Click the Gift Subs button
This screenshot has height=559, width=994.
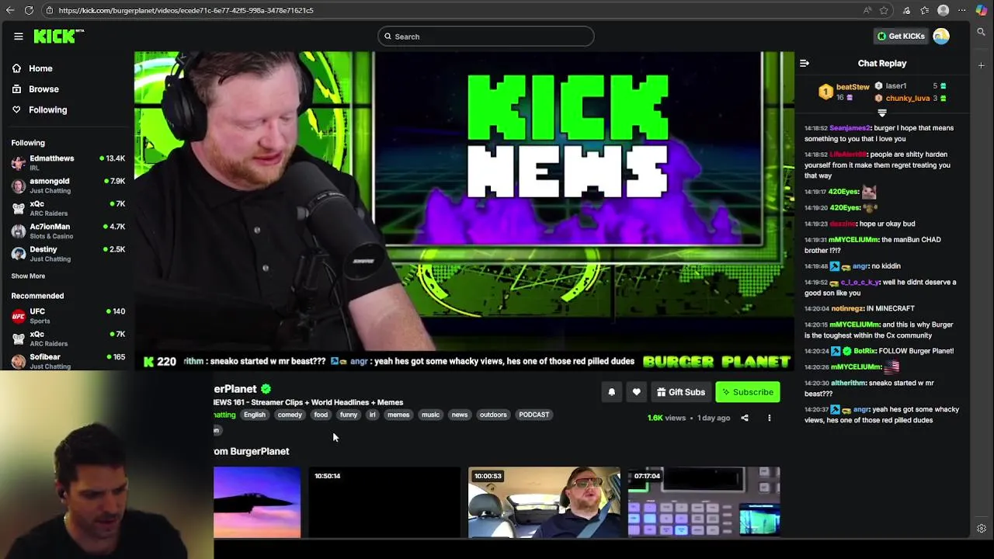coord(680,392)
